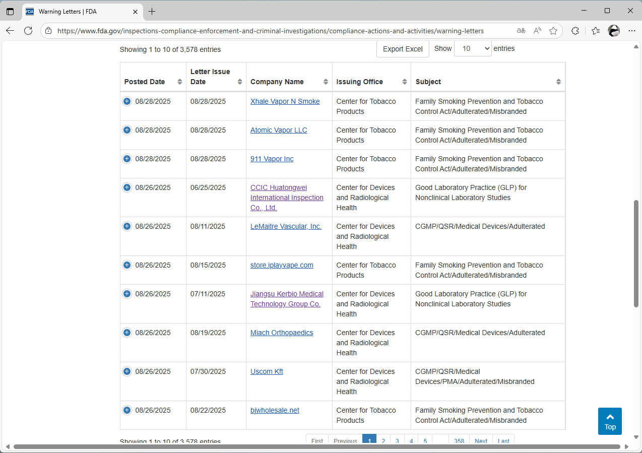Open the Show entries count dropdown
Image resolution: width=642 pixels, height=453 pixels.
(x=472, y=49)
